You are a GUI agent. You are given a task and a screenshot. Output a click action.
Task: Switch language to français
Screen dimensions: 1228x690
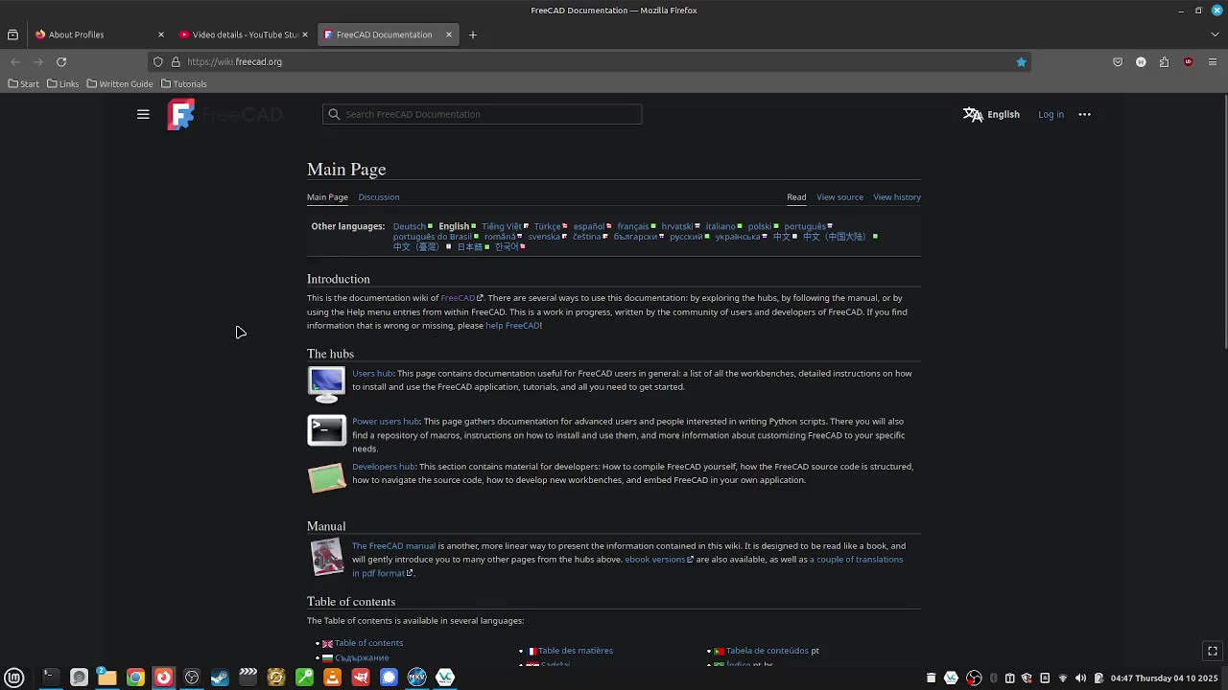(x=633, y=226)
